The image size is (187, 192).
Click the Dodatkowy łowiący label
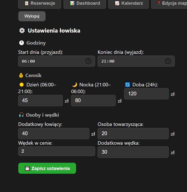pyautogui.click(x=40, y=124)
